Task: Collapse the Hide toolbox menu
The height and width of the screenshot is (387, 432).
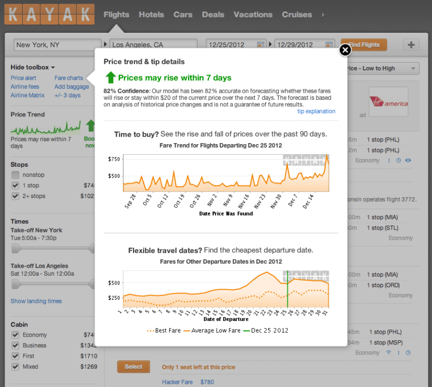Action: [x=33, y=67]
